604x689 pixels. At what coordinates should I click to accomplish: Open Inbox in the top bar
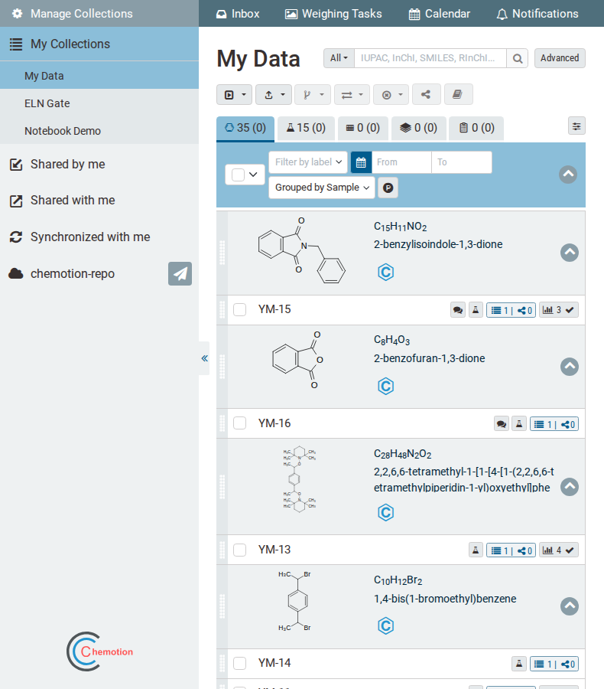238,14
